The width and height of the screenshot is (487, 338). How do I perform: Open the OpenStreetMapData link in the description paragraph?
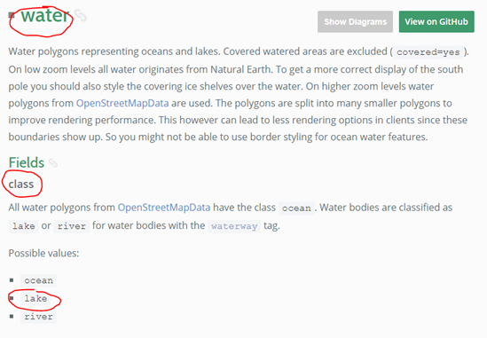[122, 103]
